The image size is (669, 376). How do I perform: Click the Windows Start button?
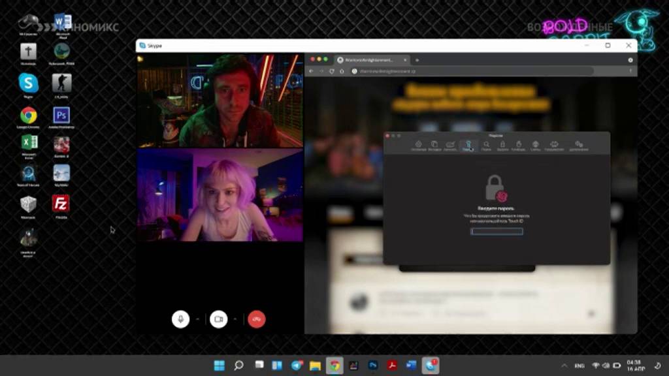tap(220, 366)
